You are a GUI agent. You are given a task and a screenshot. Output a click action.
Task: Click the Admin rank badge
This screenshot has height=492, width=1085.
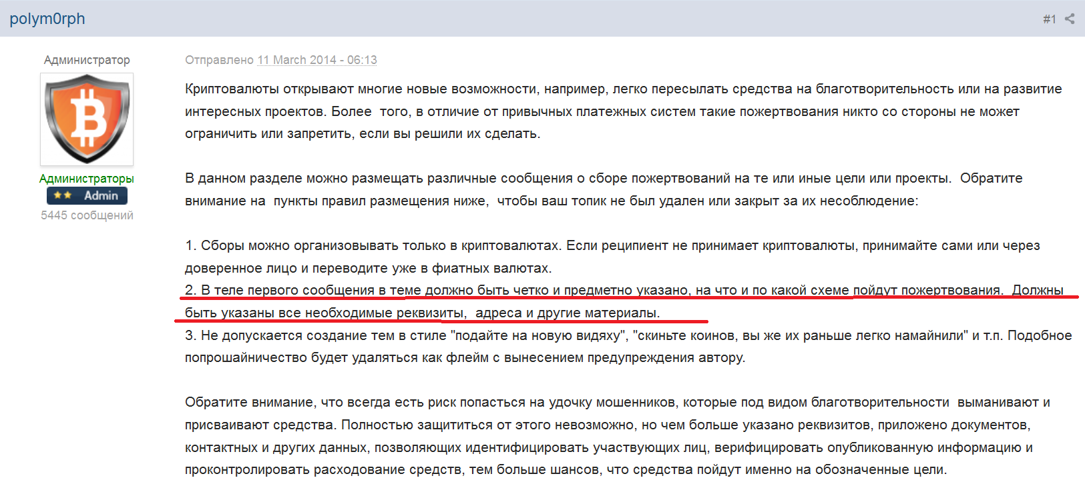[87, 195]
